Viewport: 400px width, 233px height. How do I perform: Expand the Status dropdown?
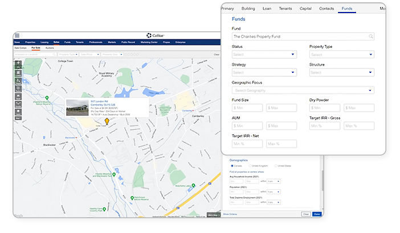coord(264,55)
